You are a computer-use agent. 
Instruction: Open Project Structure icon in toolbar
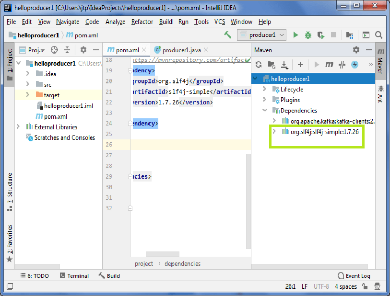(350, 35)
